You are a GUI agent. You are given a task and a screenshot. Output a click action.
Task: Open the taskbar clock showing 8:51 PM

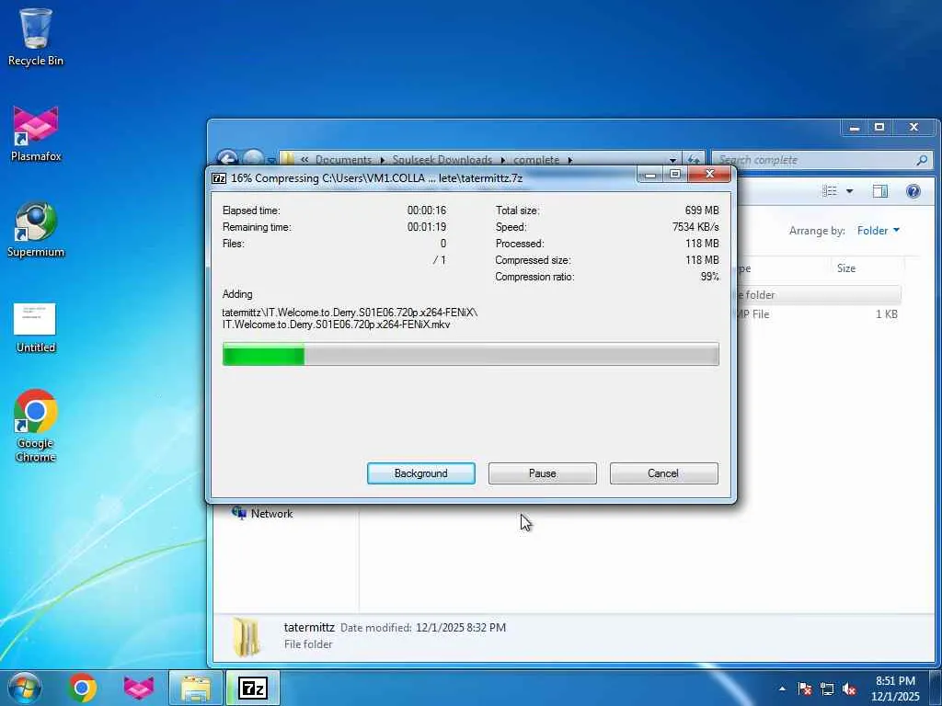click(895, 689)
